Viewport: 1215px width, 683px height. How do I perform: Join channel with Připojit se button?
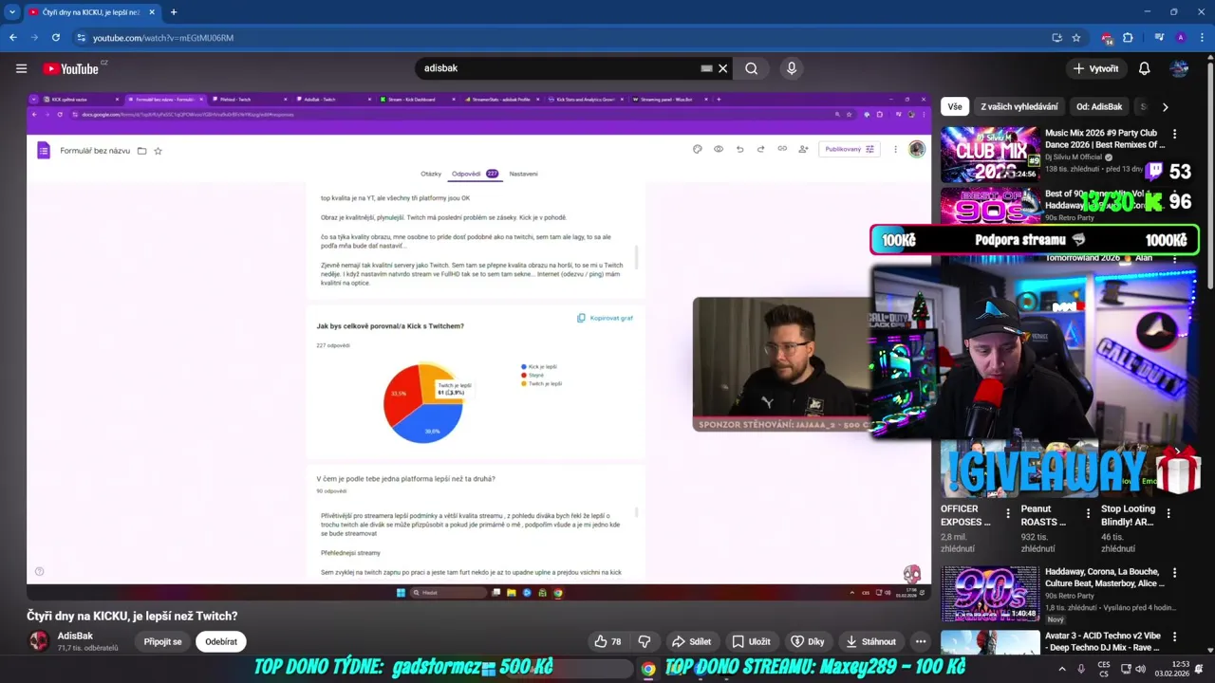pyautogui.click(x=162, y=641)
